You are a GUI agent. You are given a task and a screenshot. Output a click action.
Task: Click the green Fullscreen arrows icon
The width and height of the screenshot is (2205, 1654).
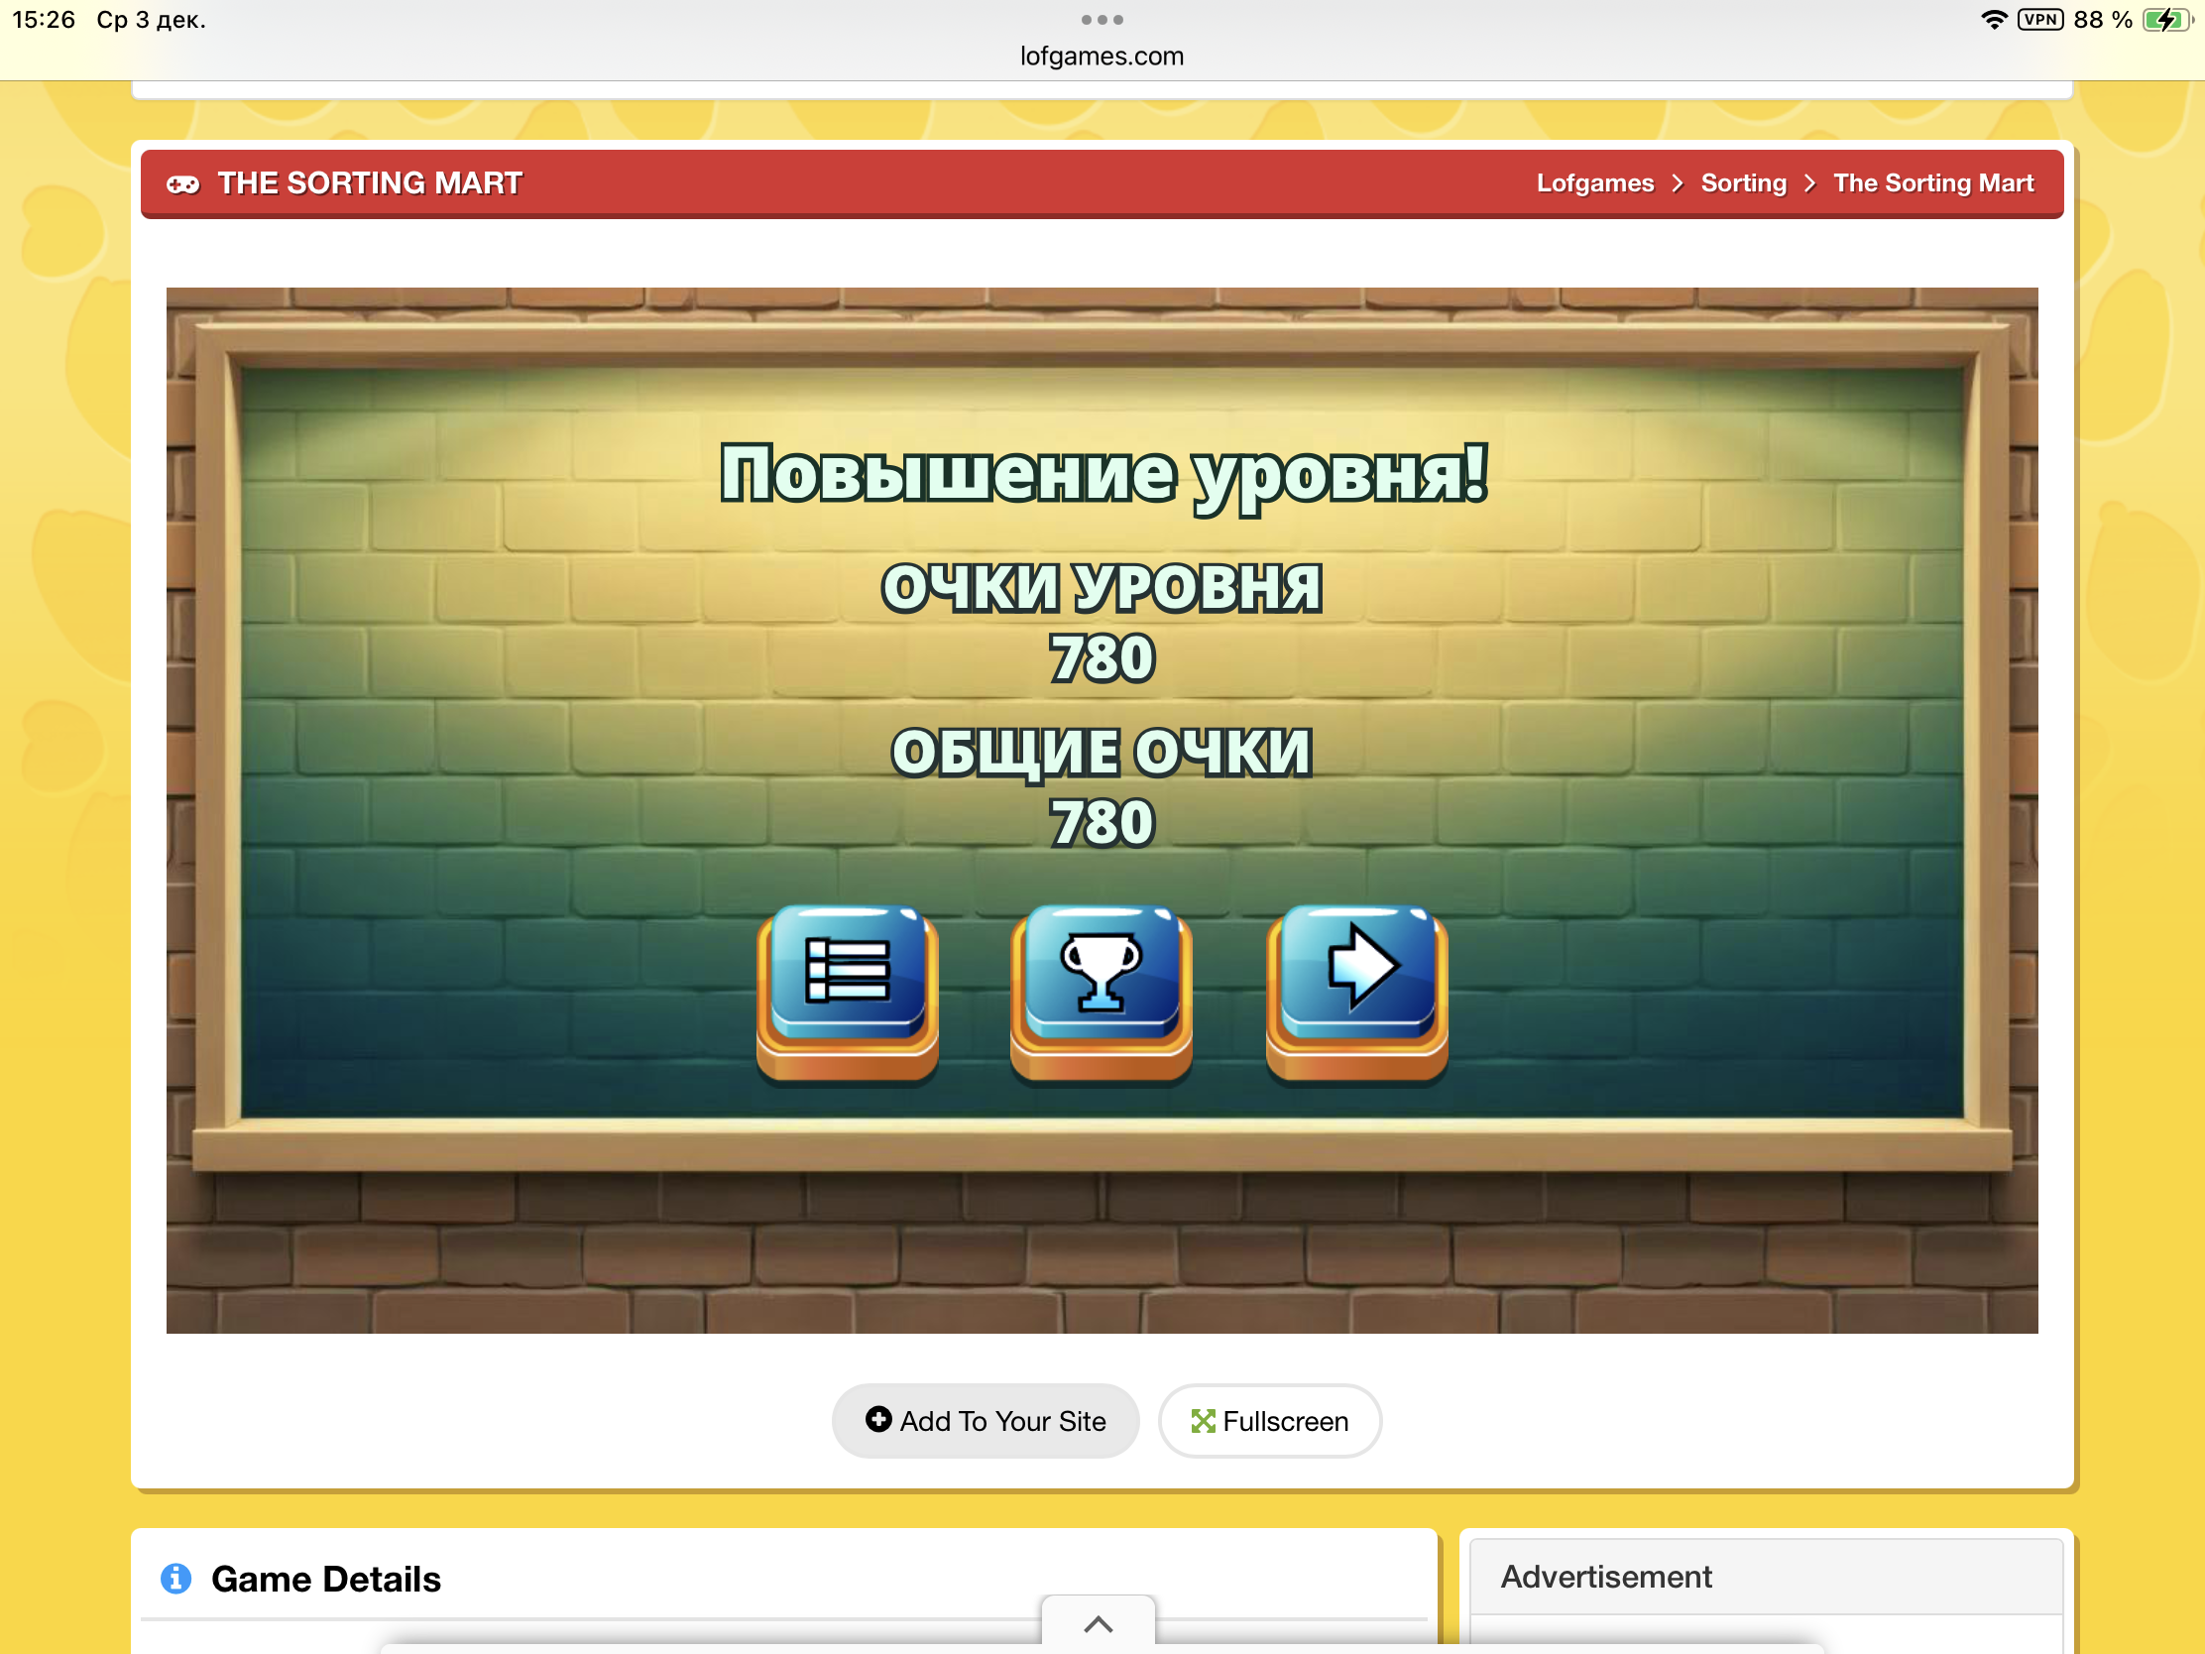[x=1203, y=1421]
